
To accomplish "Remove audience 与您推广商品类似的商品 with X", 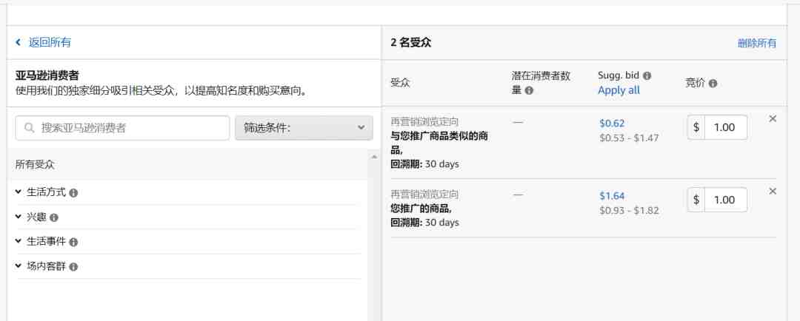I will click(773, 119).
